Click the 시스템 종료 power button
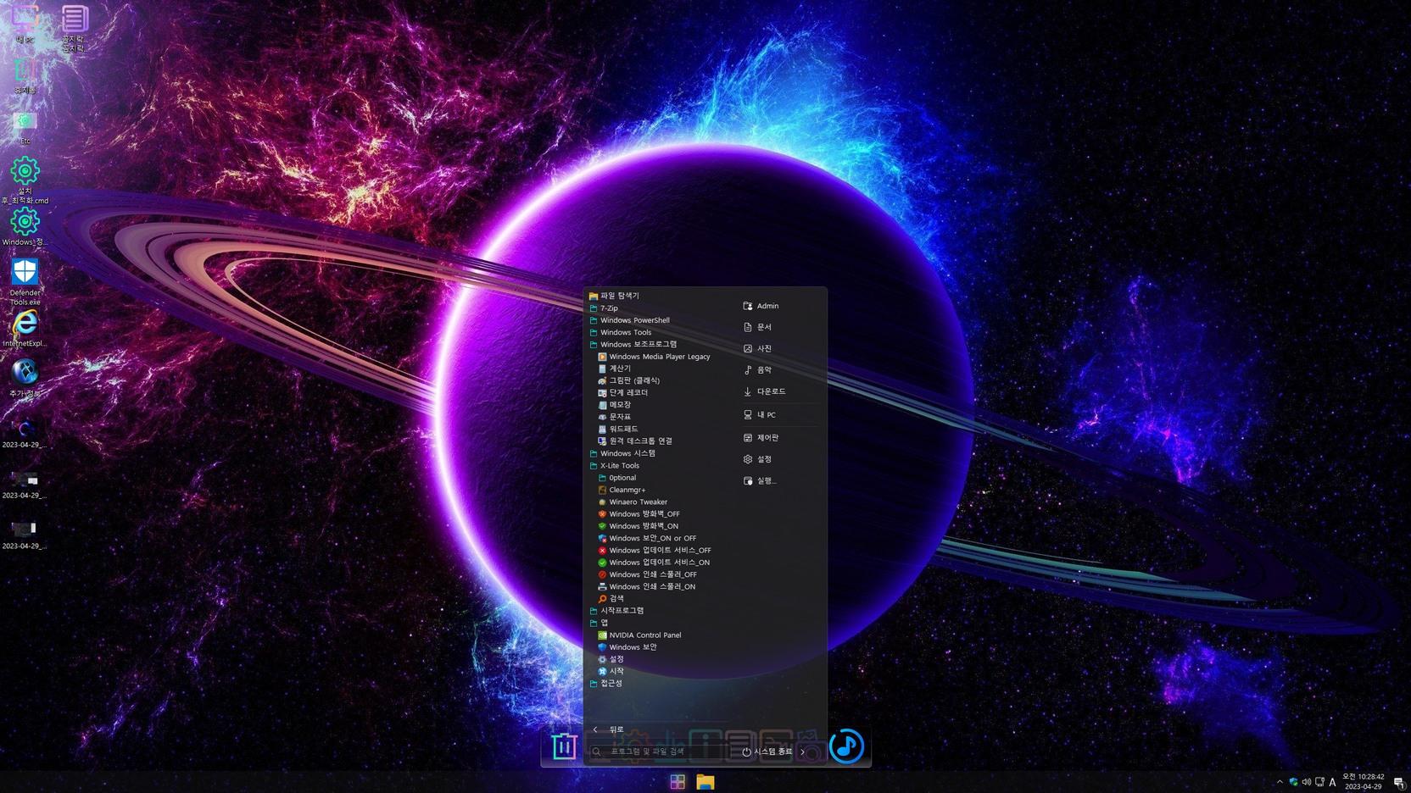The image size is (1411, 793). [x=767, y=751]
